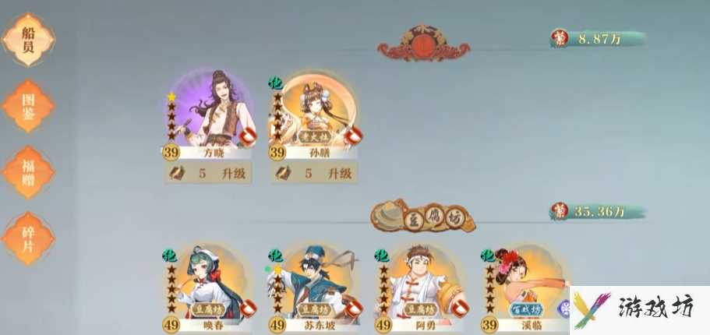Viewport: 710px width, 335px height.
Task: Open the 福赠 tab
Action: pos(28,172)
